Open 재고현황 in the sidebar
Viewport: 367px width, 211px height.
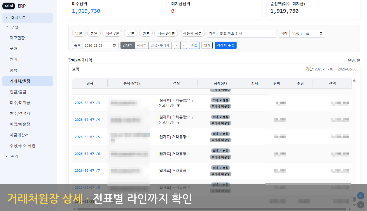click(x=28, y=38)
